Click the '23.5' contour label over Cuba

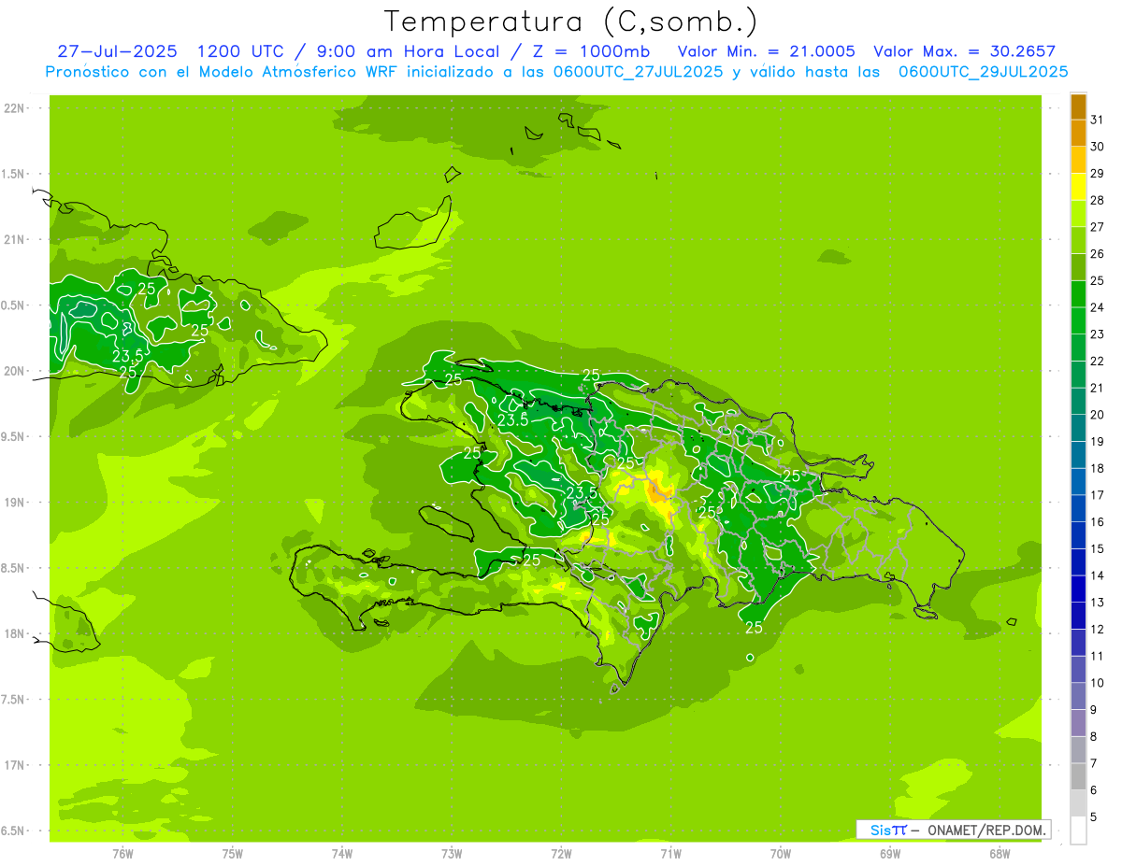click(x=128, y=356)
